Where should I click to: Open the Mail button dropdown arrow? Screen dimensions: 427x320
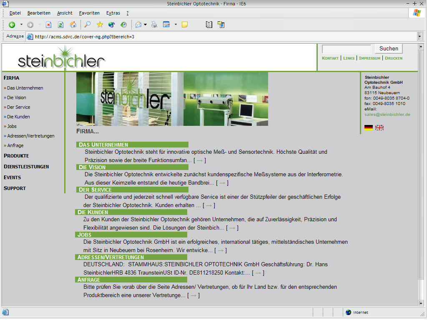click(x=146, y=25)
